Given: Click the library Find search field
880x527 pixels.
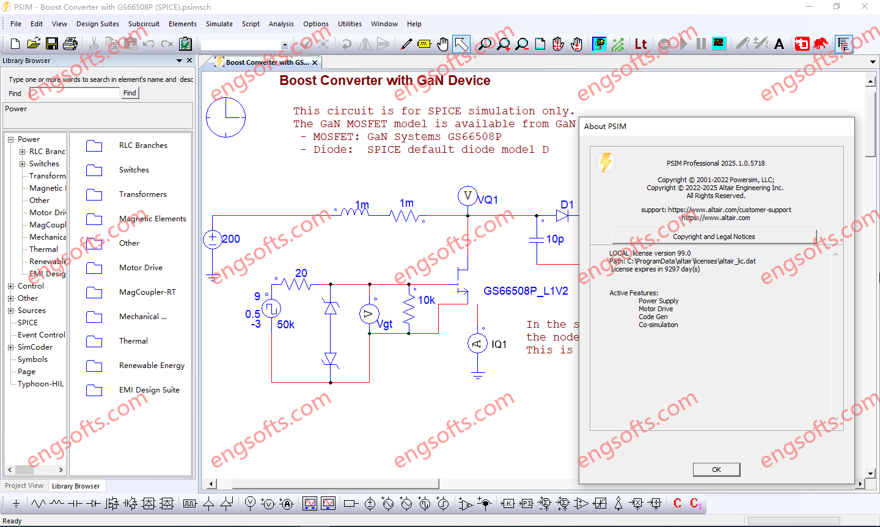Looking at the screenshot, I should 75,93.
